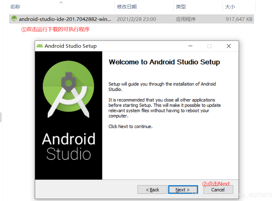Select the android-studio-ide-201.7042882-win file name
This screenshot has height=201, width=275.
[65, 19]
